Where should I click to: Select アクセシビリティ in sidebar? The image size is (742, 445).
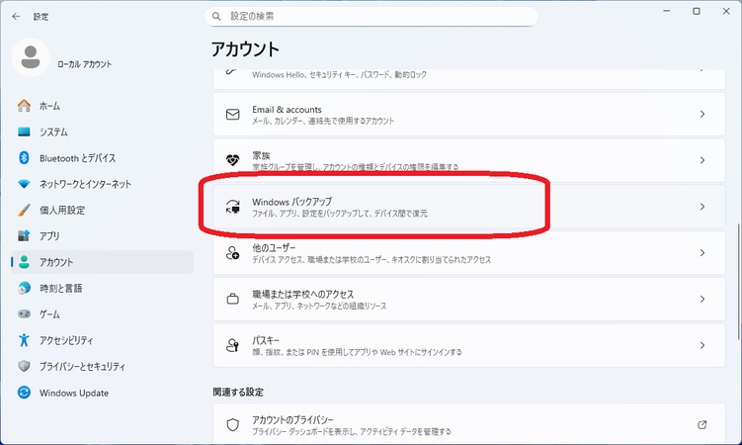coord(102,340)
